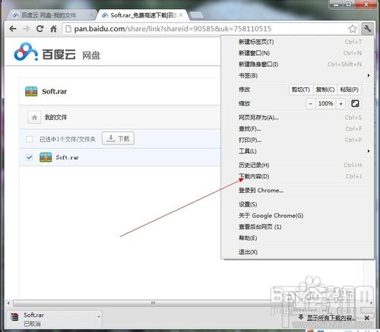Viewport: 380px width, 332px height.
Task: Click the browser forward arrow
Action: coord(26,29)
